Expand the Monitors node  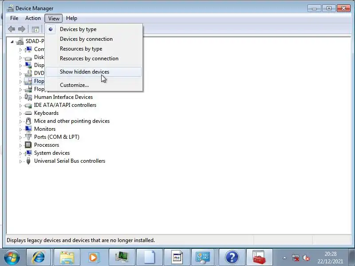[x=20, y=129]
